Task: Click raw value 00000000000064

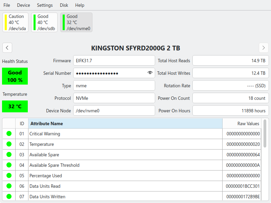Action: pyautogui.click(x=243, y=155)
